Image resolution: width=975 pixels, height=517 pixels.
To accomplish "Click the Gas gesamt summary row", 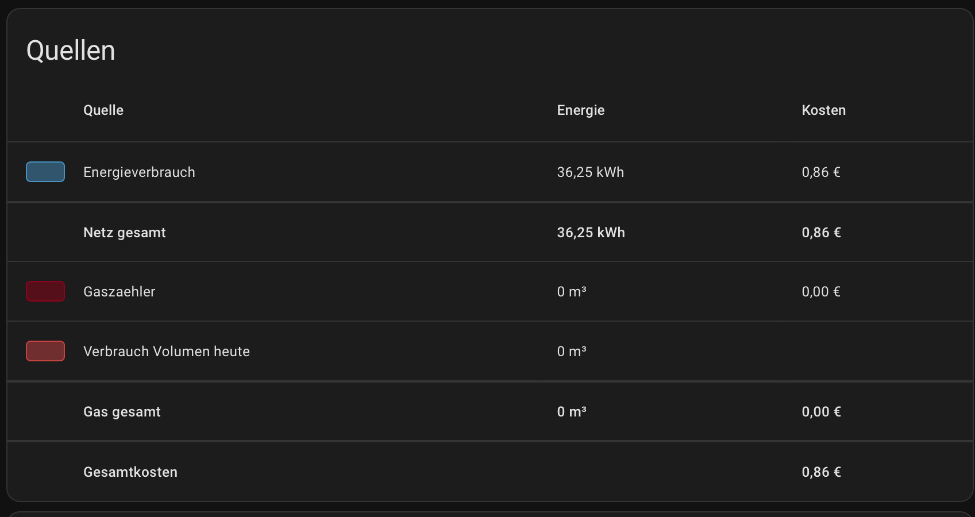I will (x=490, y=411).
